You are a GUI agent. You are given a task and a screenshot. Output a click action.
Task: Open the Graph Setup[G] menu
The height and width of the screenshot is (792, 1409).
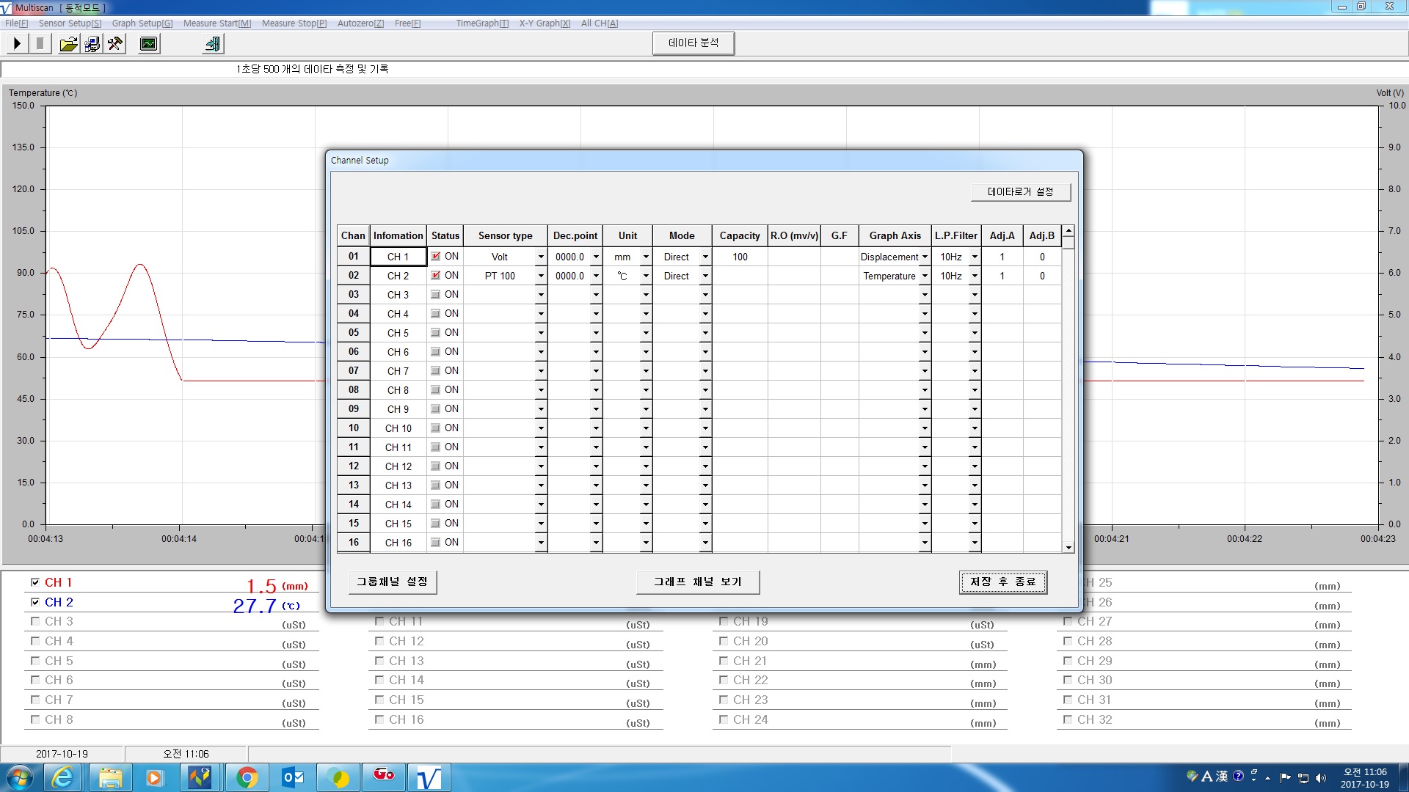click(142, 23)
